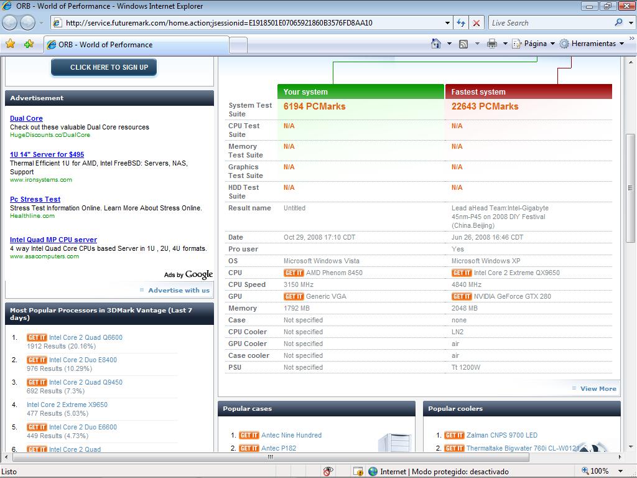This screenshot has height=478, width=637.
Task: Expand the search provider dropdown
Action: click(x=631, y=23)
